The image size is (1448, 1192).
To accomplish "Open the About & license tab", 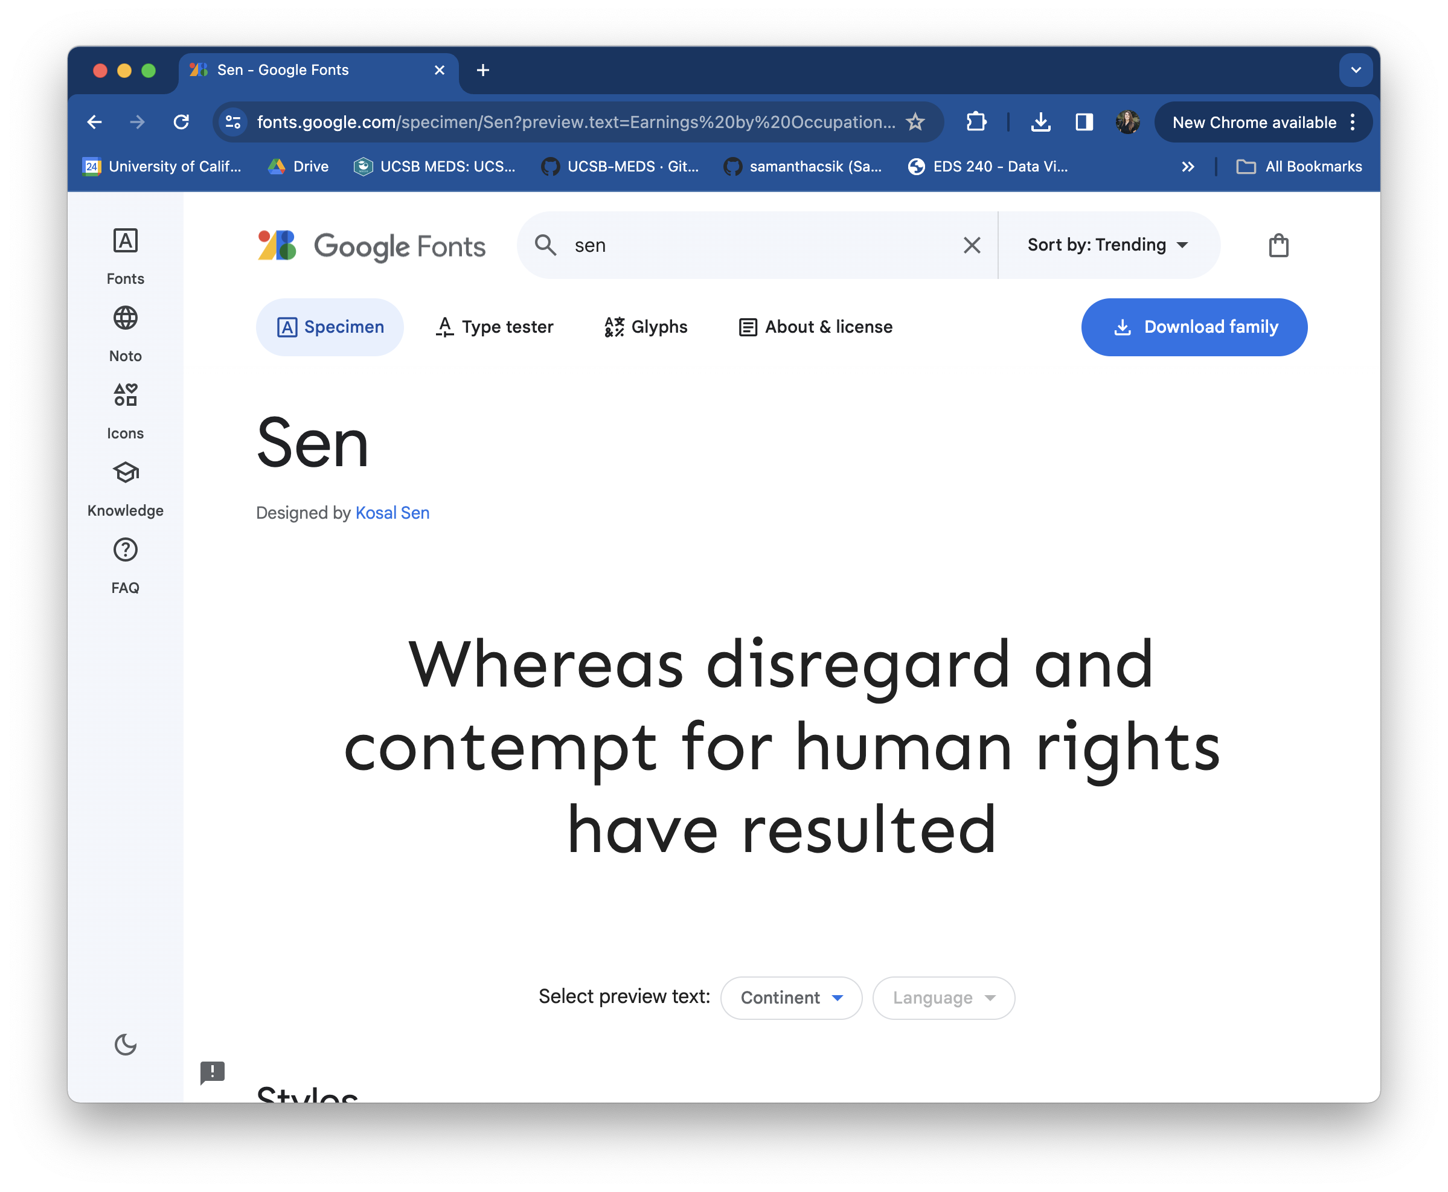I will 815,327.
